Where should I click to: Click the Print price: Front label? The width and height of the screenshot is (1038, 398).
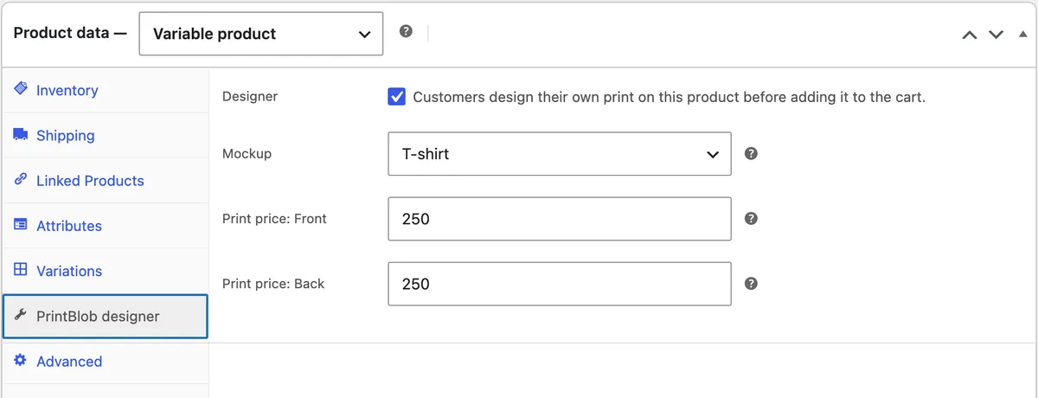coord(274,218)
